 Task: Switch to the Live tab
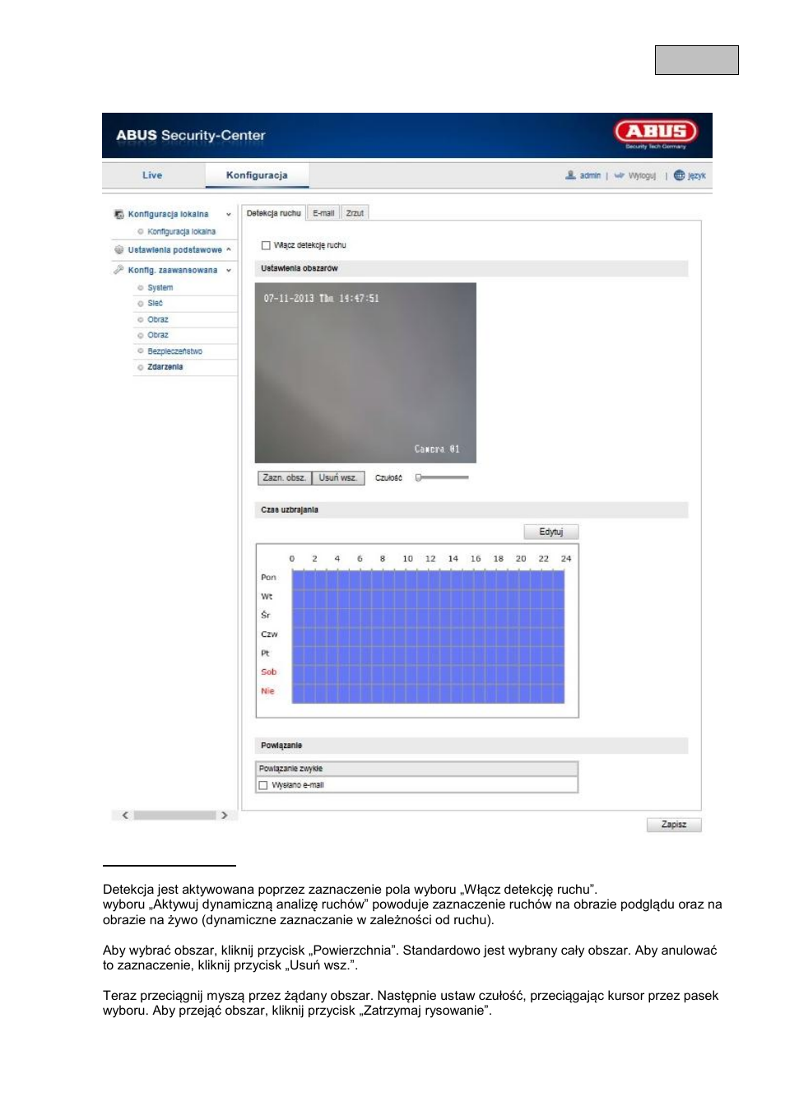point(152,175)
